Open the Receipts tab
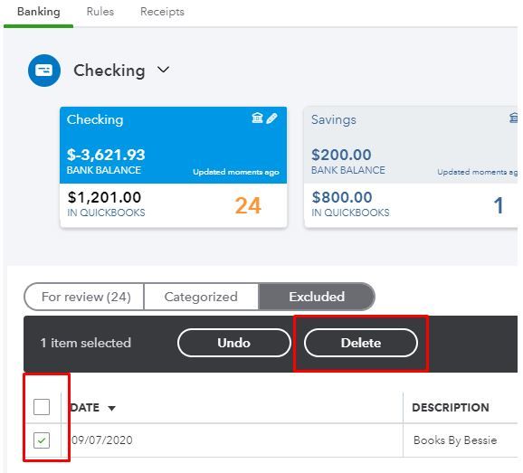The image size is (523, 473). [162, 12]
